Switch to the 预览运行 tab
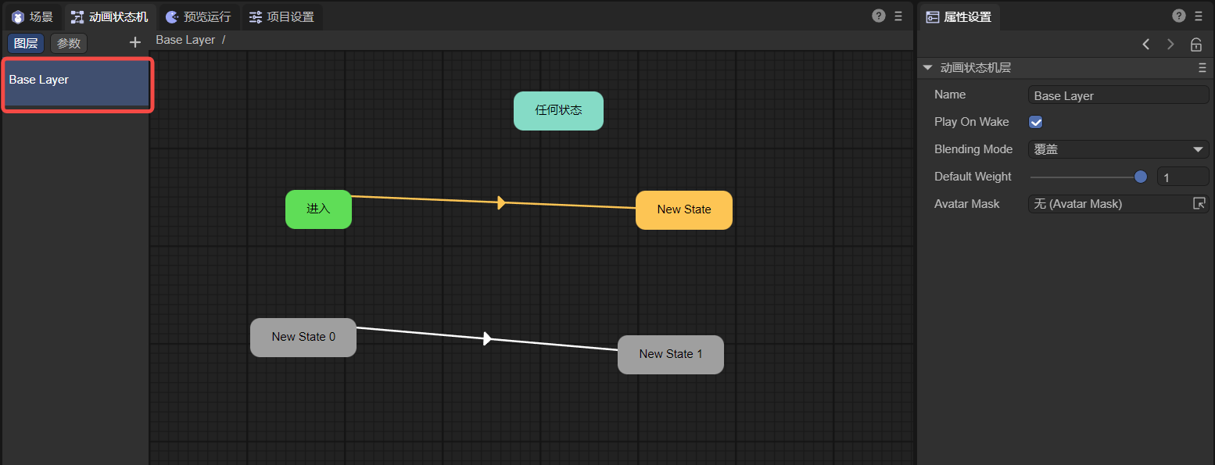1215x465 pixels. click(x=199, y=16)
